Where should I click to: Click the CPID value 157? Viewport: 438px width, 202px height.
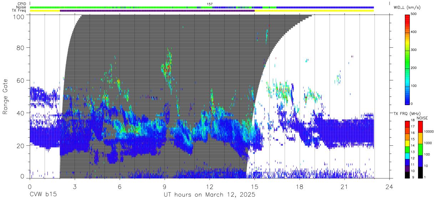click(x=210, y=4)
